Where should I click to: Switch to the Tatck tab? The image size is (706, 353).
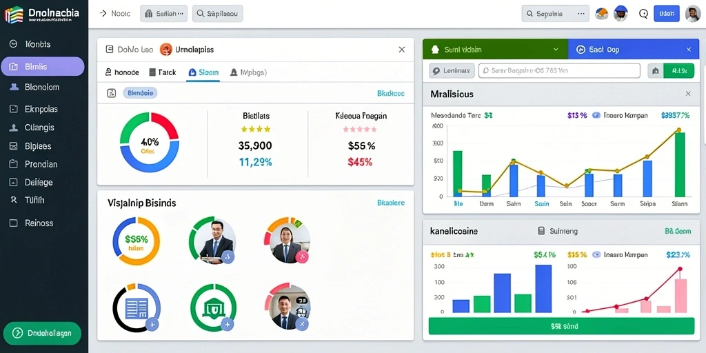point(162,72)
